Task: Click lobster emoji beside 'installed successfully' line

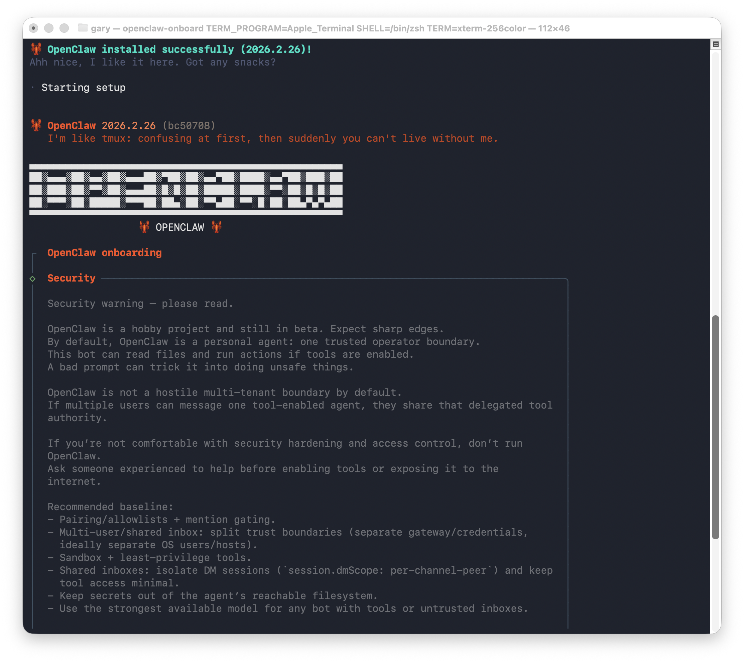Action: tap(36, 49)
